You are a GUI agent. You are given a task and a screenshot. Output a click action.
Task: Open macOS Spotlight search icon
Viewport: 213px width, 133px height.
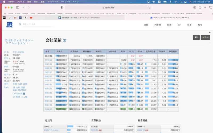tap(181, 2)
